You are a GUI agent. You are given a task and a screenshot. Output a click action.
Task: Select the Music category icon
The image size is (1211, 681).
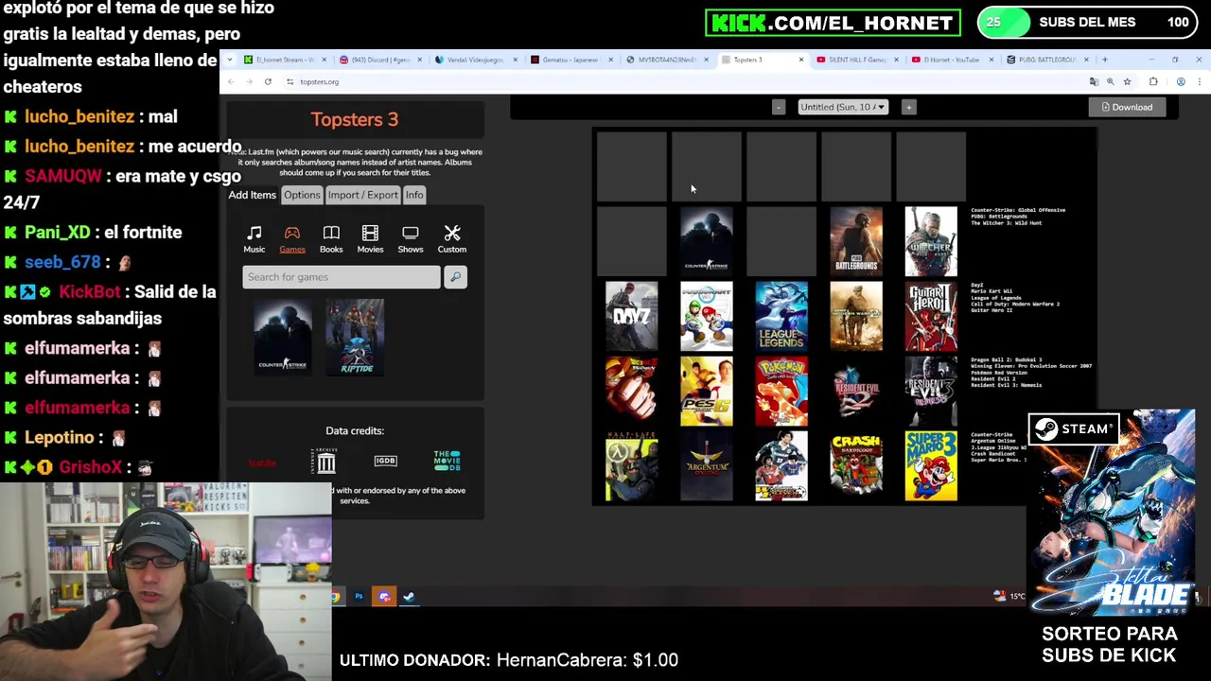click(x=254, y=238)
